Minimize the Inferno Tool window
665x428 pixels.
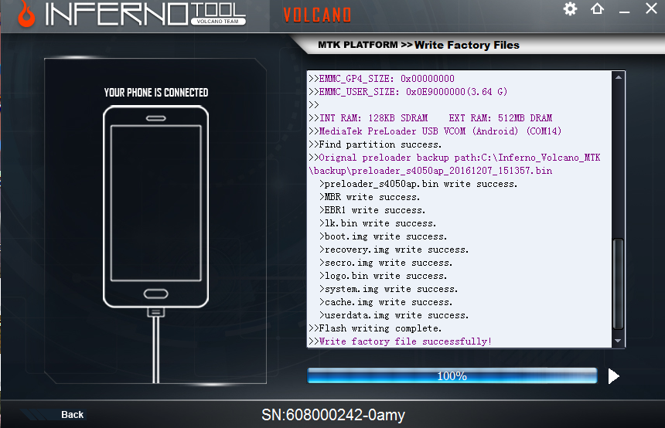(624, 12)
